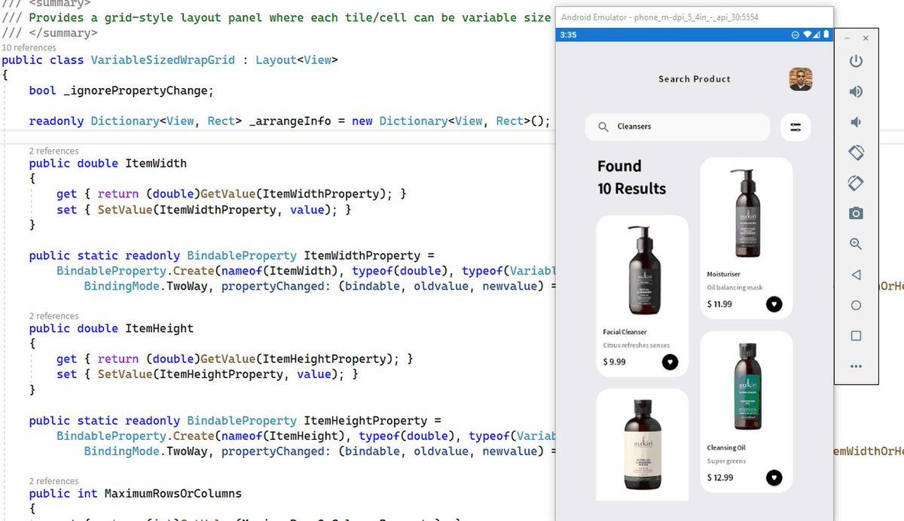Click the '2 references' link above MaximumRowsOrColumns
Viewport: 904px width, 521px height.
click(53, 481)
